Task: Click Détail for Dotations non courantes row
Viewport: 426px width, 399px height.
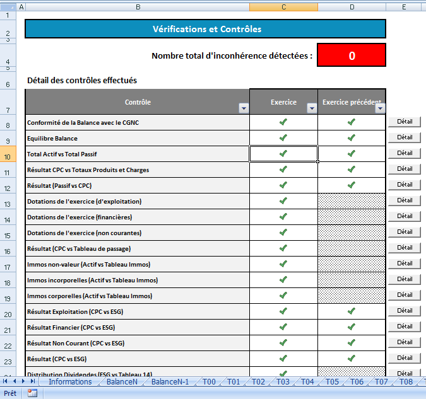Action: 405,232
